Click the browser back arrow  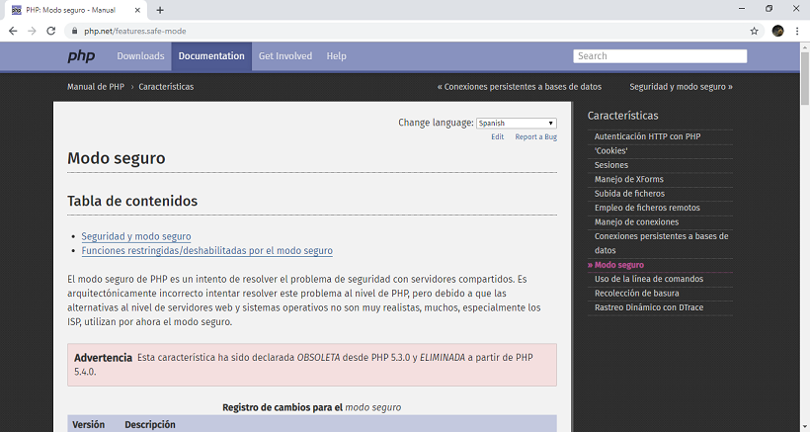click(x=13, y=31)
